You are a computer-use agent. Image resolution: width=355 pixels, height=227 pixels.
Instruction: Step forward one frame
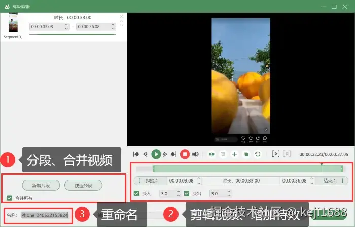click(165, 154)
